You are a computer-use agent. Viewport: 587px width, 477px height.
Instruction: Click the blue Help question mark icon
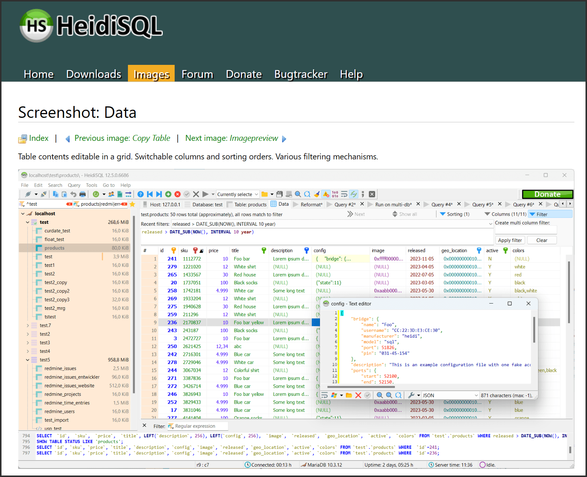(141, 194)
